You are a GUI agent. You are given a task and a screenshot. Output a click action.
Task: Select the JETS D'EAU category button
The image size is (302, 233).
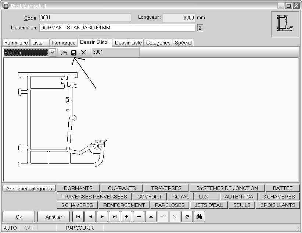click(209, 205)
